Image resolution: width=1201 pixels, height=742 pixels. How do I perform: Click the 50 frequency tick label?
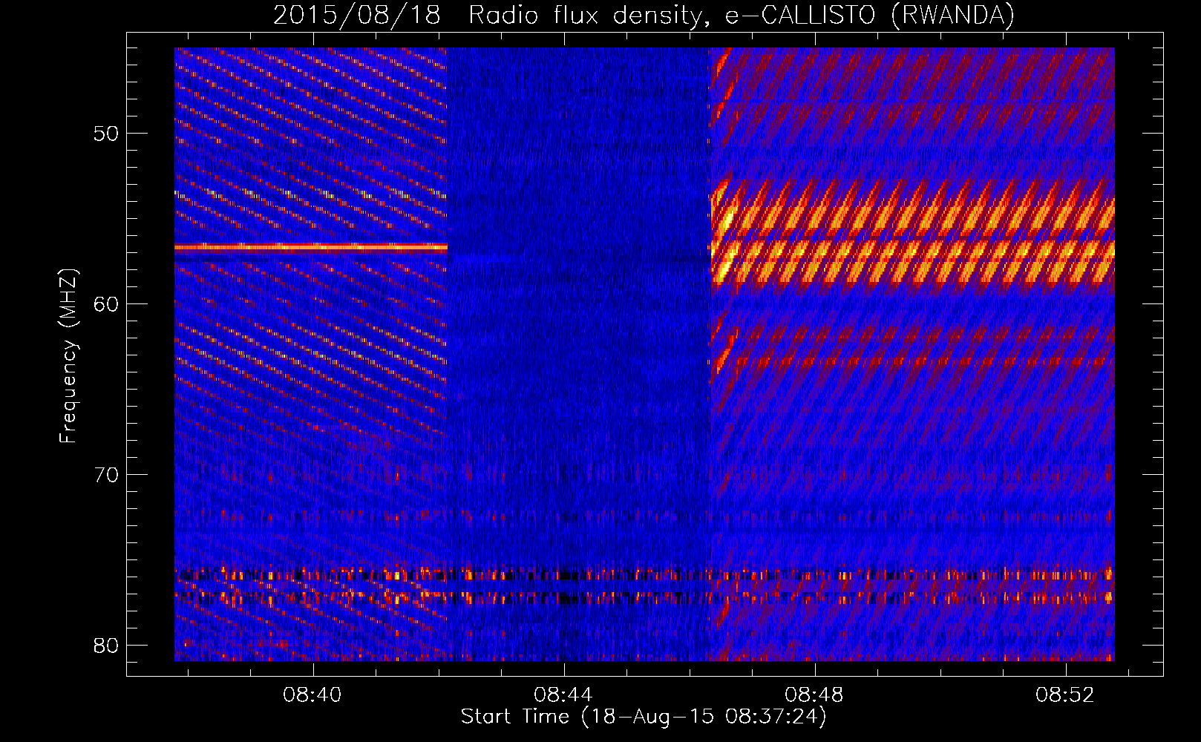106,134
